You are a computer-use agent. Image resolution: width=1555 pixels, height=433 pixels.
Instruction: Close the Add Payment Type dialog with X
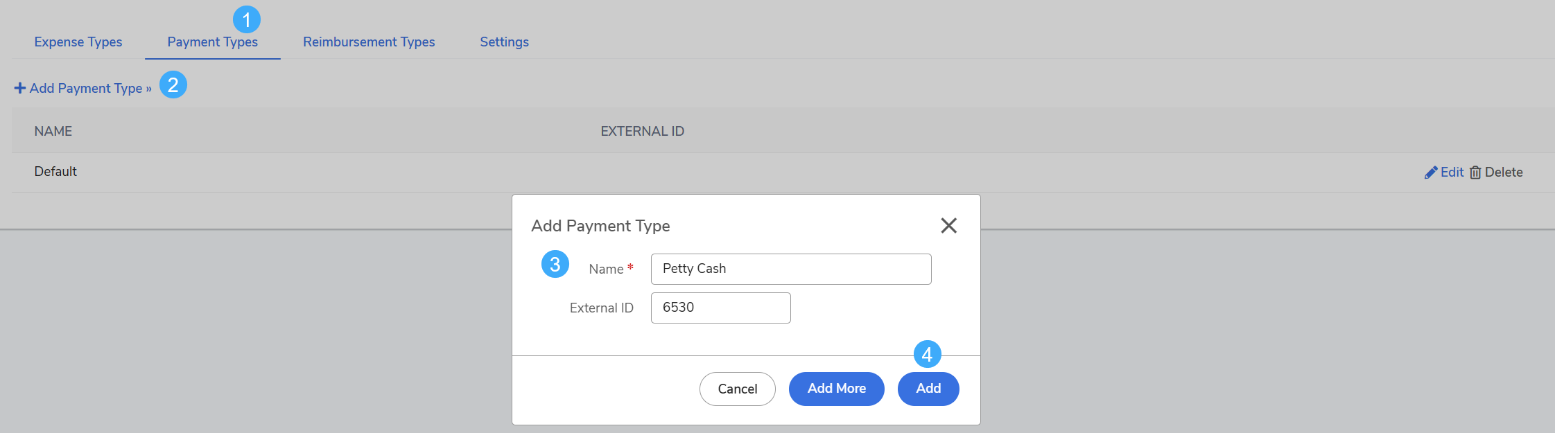[x=948, y=225]
